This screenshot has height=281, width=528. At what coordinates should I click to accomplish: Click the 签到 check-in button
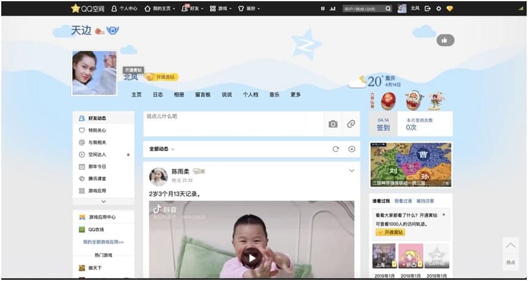tap(383, 124)
